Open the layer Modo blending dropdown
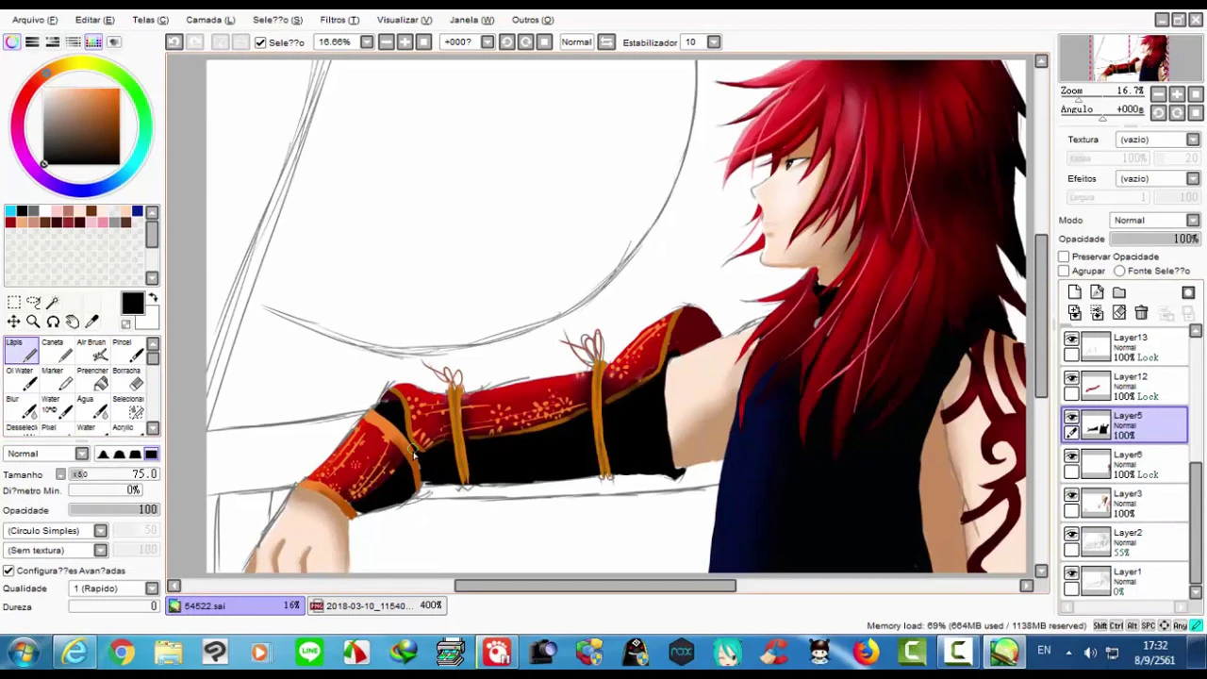 1193,221
